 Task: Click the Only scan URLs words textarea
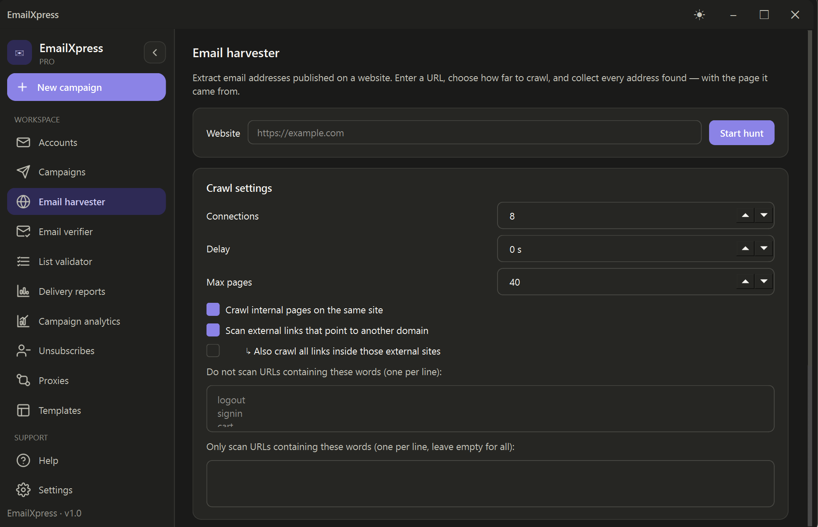pos(490,484)
